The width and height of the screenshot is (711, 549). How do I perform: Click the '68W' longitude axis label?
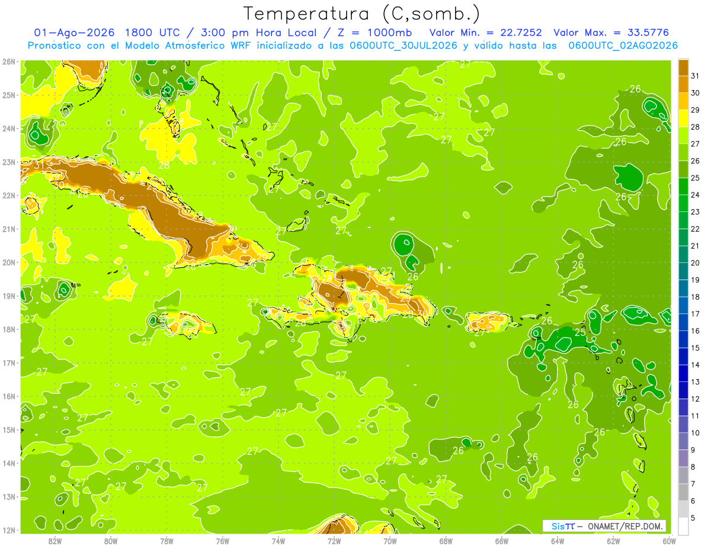446,541
